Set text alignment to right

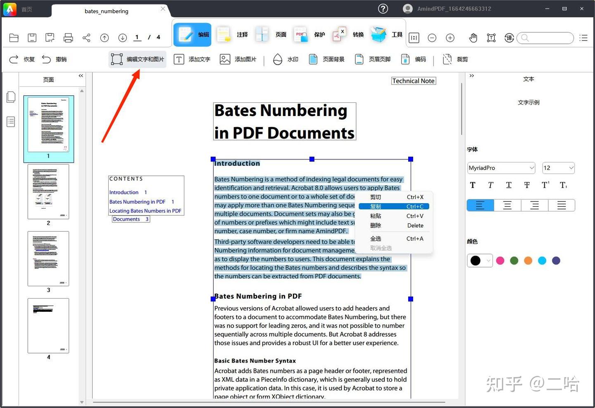535,205
